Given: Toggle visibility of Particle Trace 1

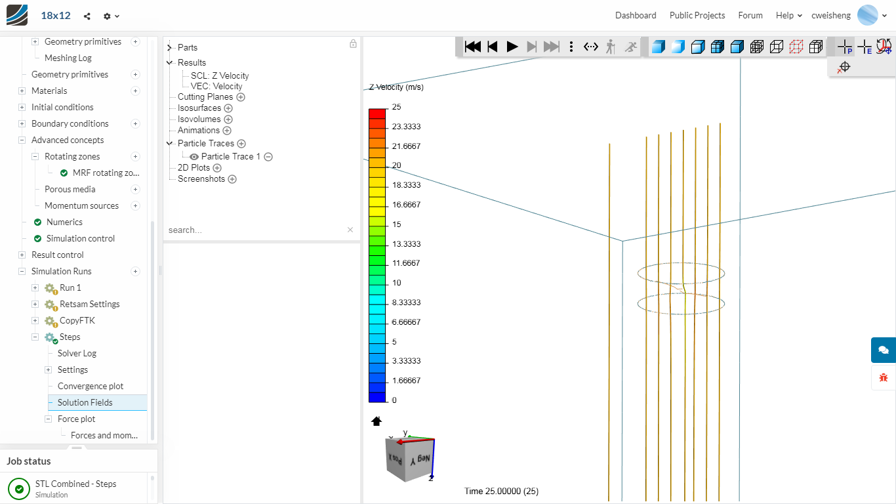Looking at the screenshot, I should (x=194, y=157).
